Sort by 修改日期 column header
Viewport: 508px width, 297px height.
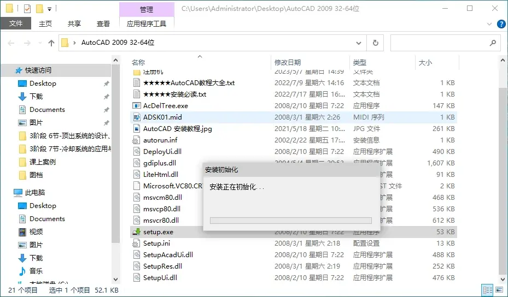pyautogui.click(x=288, y=62)
